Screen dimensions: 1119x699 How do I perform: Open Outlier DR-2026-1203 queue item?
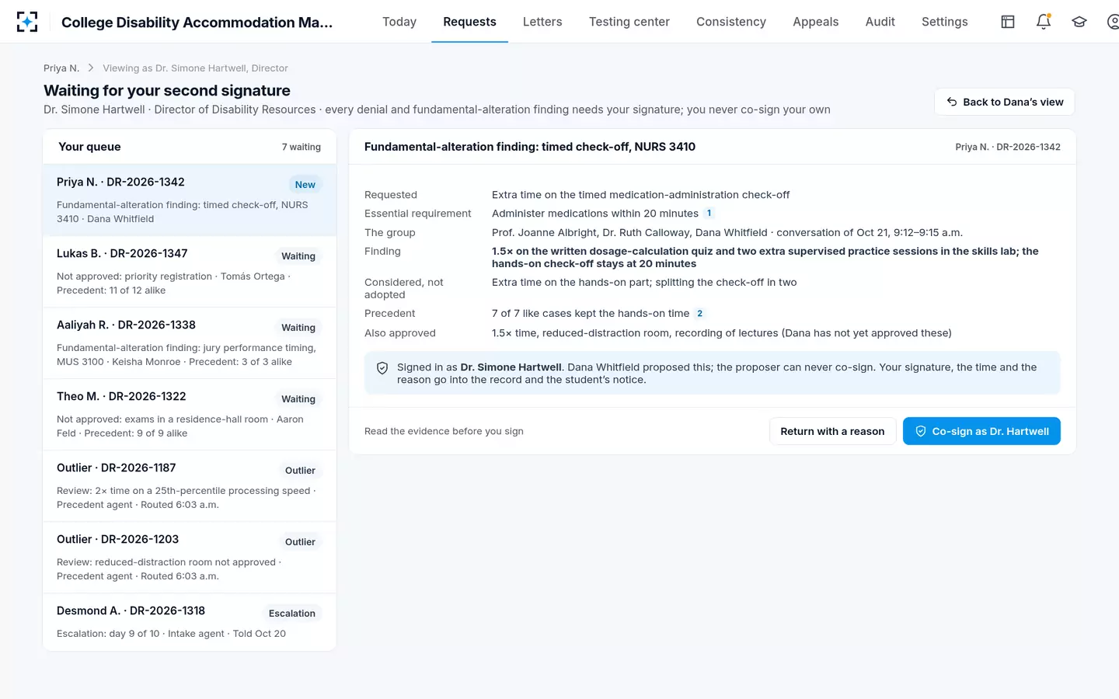click(x=190, y=558)
